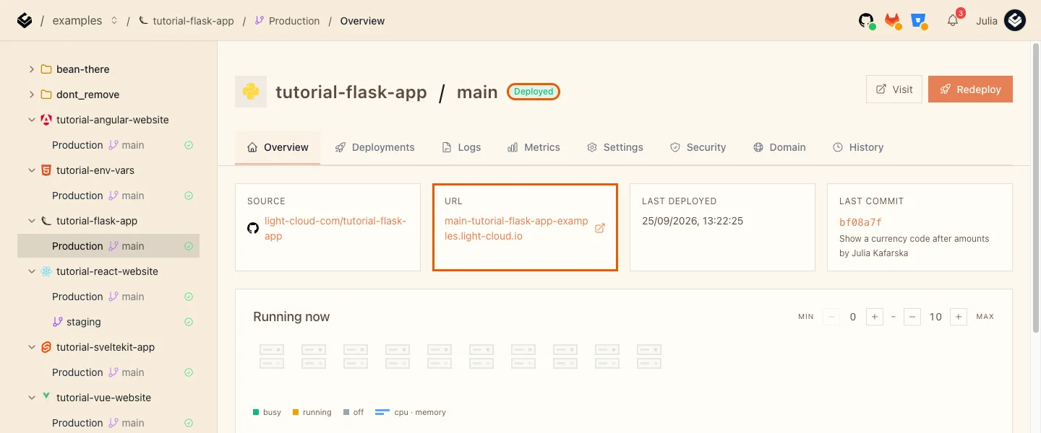
Task: Collapse tutorial-env-vars tree node
Action: click(x=31, y=170)
